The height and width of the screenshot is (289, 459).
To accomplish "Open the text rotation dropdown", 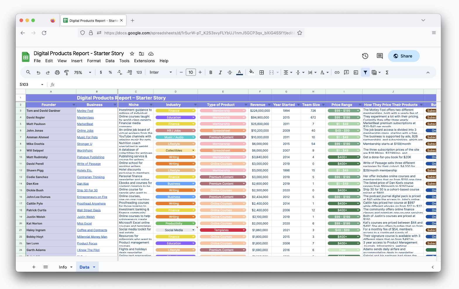I will 325,72.
